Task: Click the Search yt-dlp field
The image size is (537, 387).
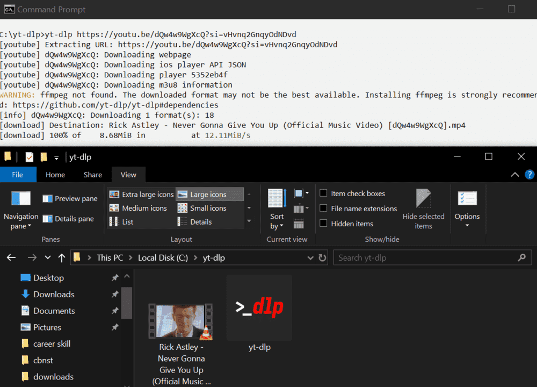Action: point(432,257)
